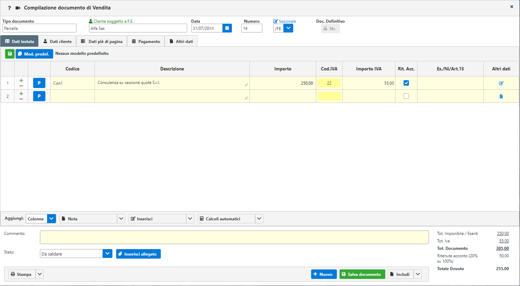Click the Includi button
Viewport: 520px width, 286px height.
tap(401, 274)
